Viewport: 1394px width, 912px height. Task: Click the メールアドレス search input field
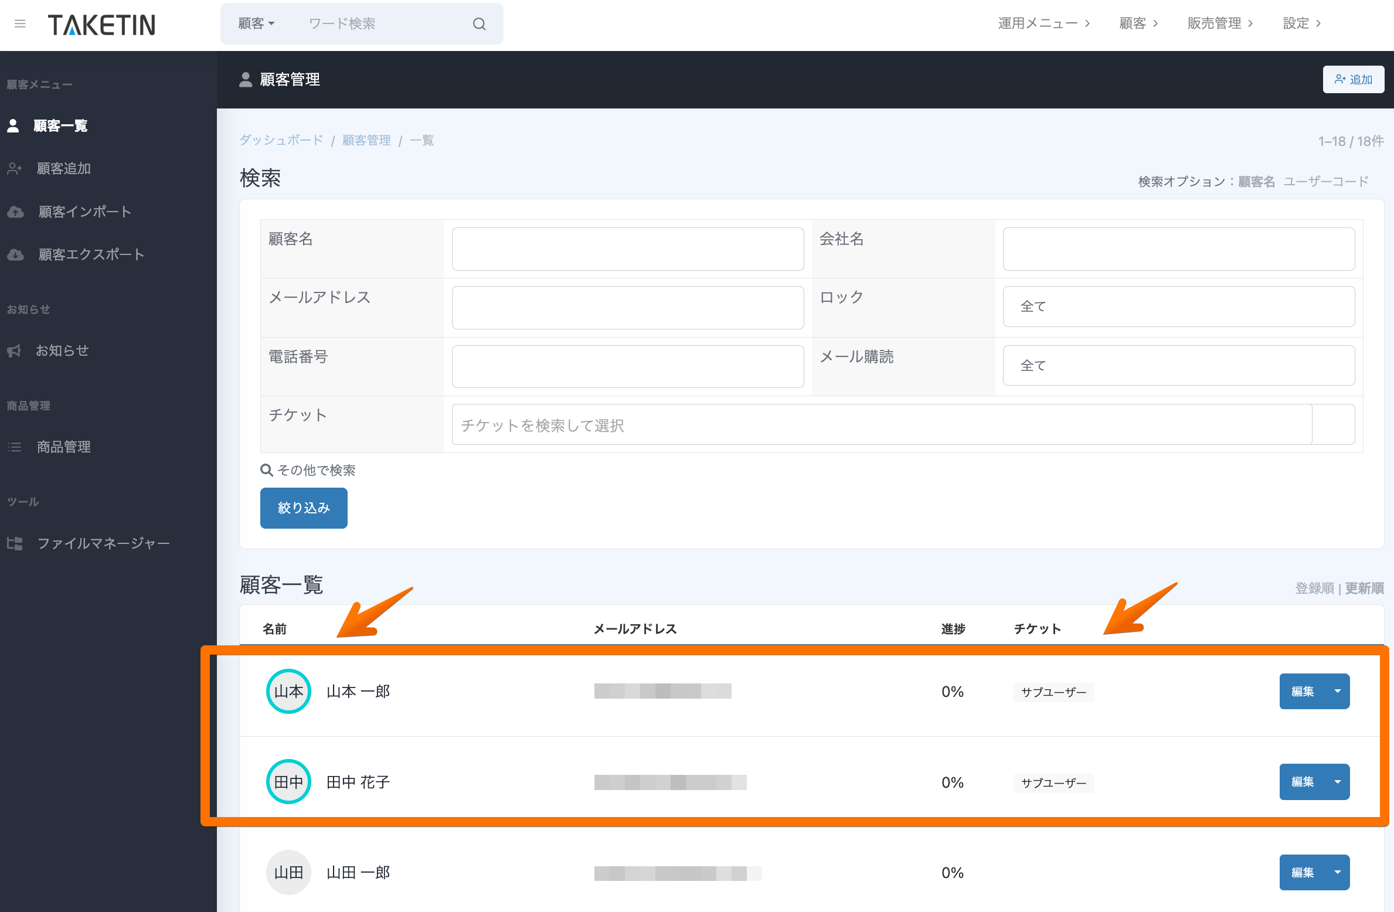627,308
